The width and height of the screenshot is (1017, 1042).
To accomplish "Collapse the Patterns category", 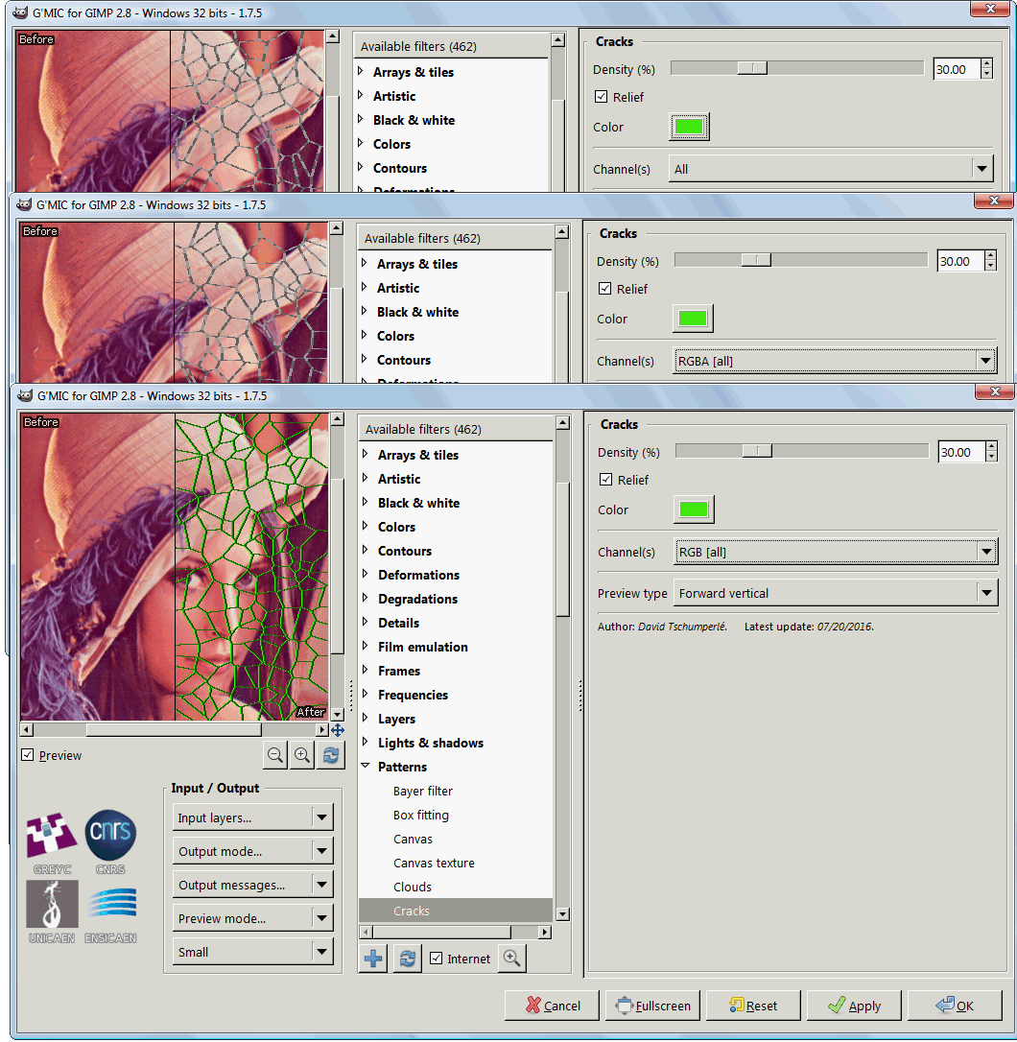I will tap(366, 766).
